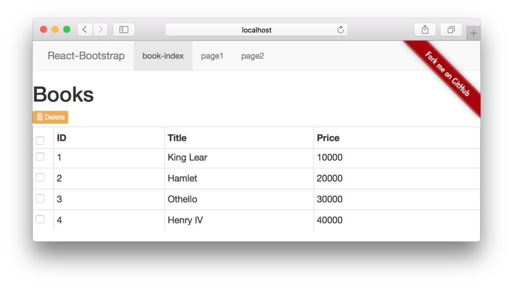Reload the page with the refresh icon
This screenshot has width=513, height=288.
pos(341,30)
